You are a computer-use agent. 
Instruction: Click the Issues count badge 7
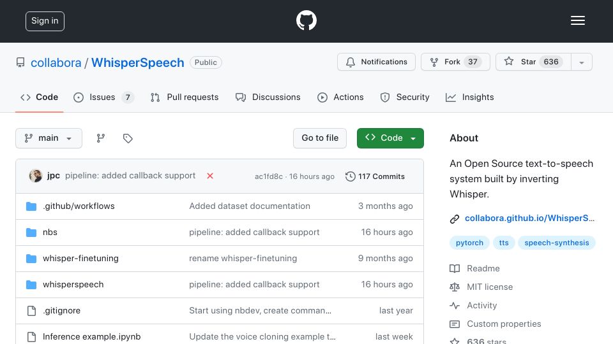(x=128, y=97)
